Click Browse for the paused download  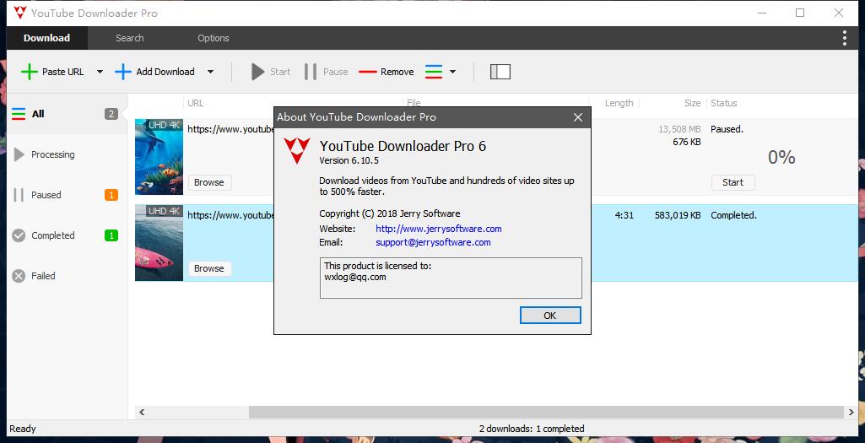209,182
